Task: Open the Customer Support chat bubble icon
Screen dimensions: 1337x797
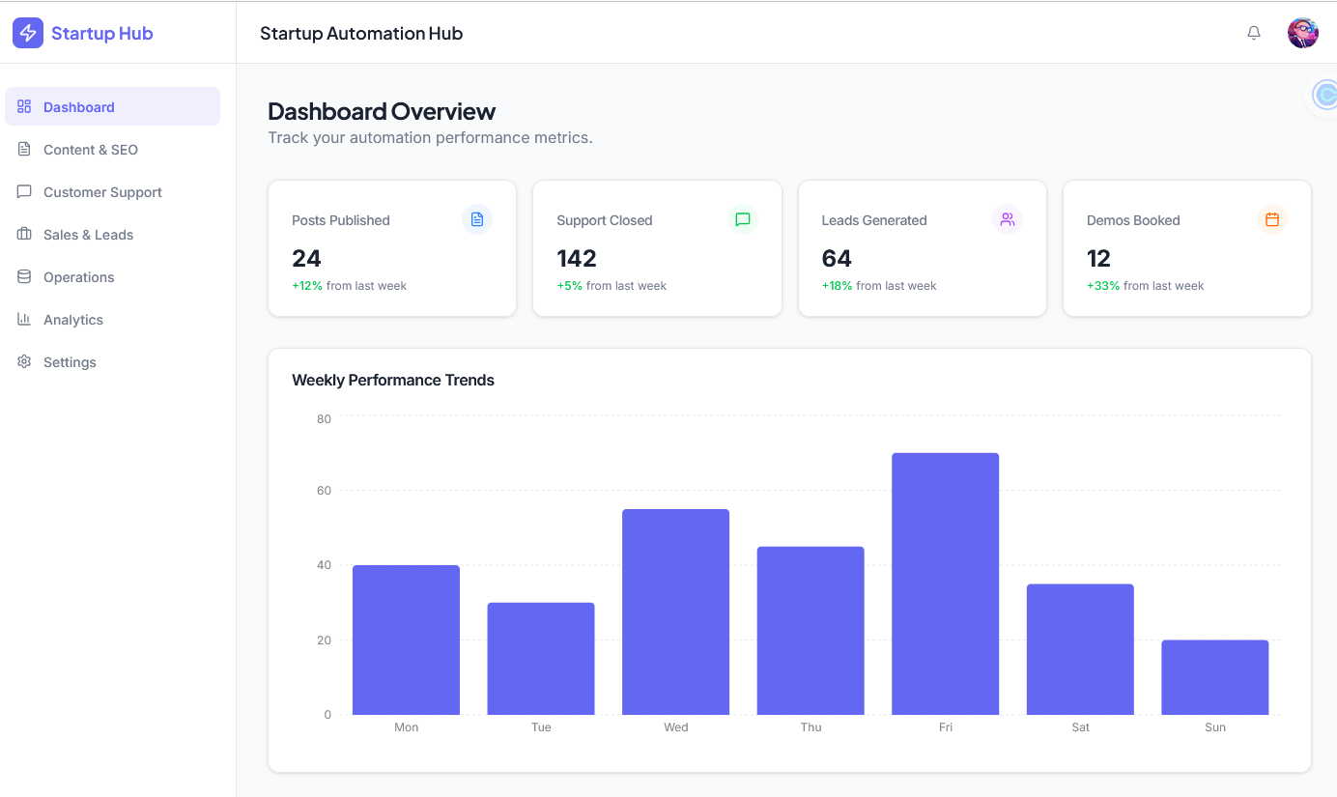Action: [23, 191]
